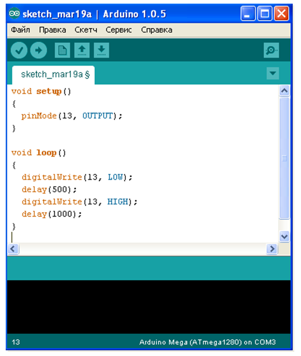Open the Правка menu

52,30
